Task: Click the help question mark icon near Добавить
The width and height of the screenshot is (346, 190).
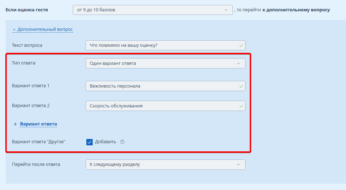Action: pyautogui.click(x=122, y=142)
